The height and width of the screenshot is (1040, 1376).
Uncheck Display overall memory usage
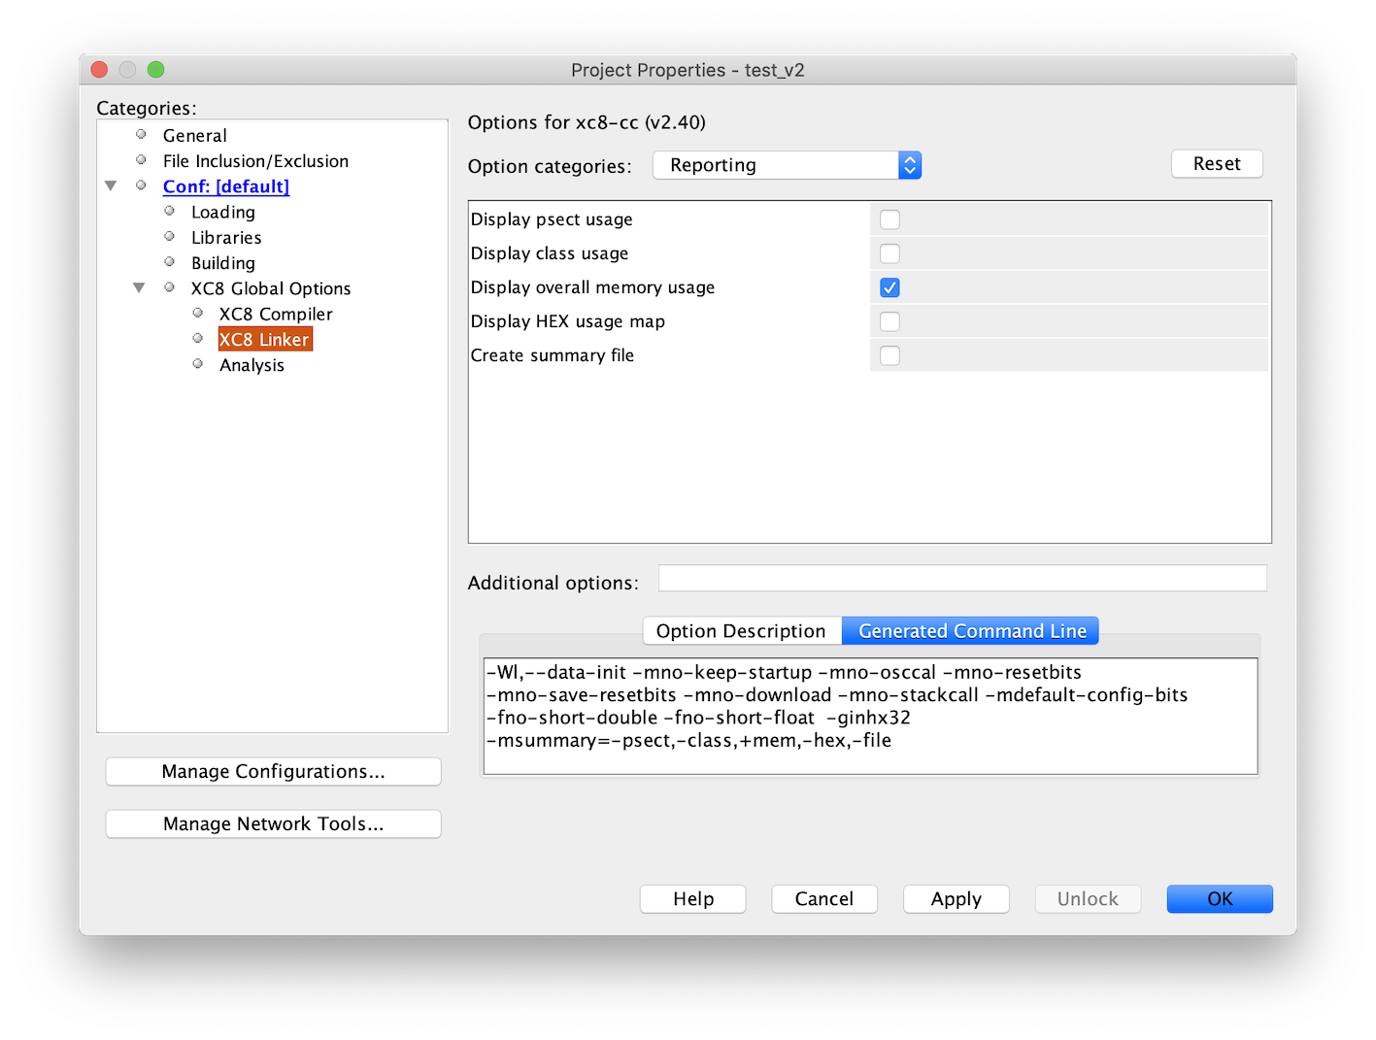pyautogui.click(x=889, y=287)
